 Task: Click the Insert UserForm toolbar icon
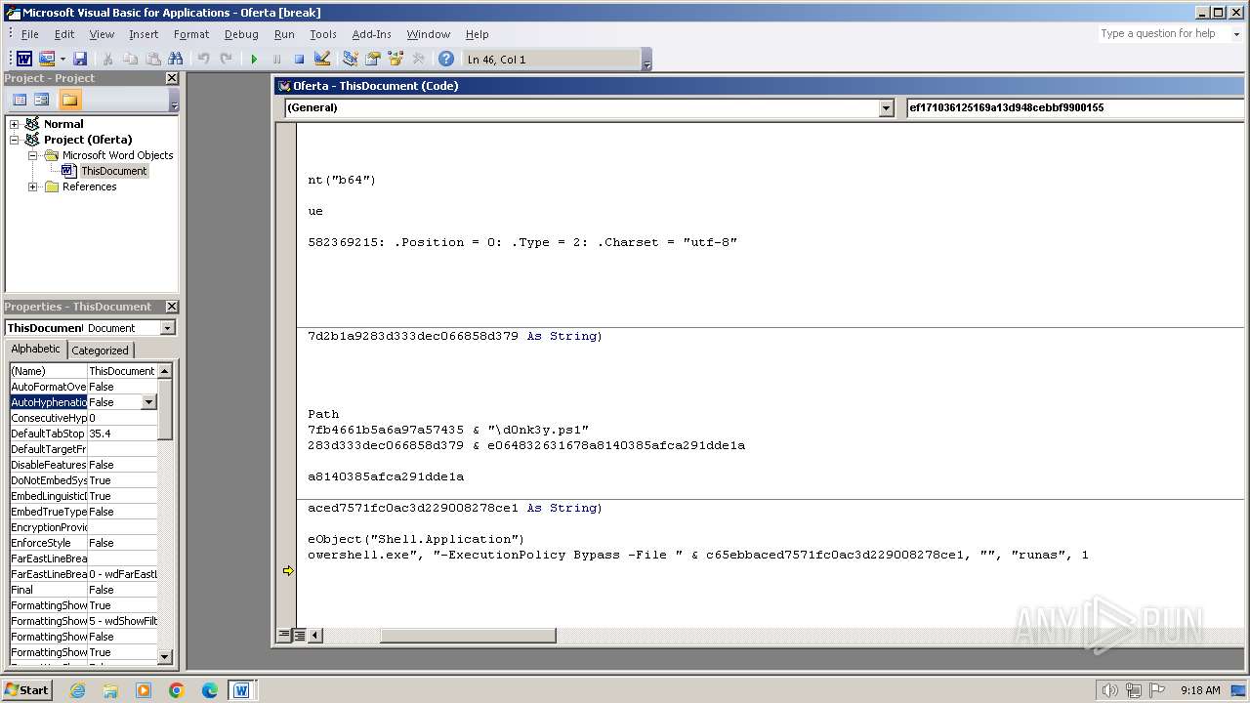click(46, 60)
